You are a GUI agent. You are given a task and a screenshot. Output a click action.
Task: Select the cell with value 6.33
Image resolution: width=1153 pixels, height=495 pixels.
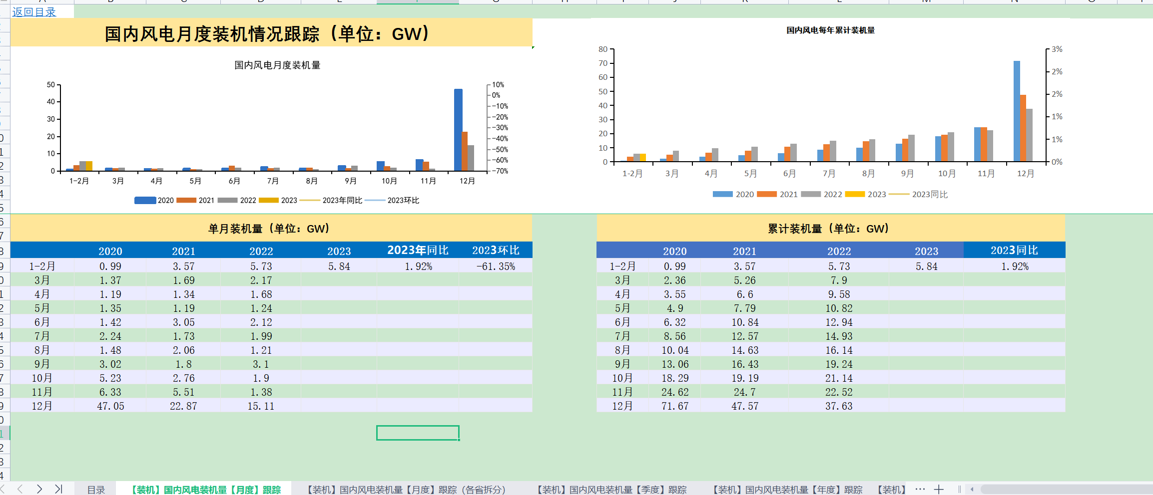tap(110, 392)
